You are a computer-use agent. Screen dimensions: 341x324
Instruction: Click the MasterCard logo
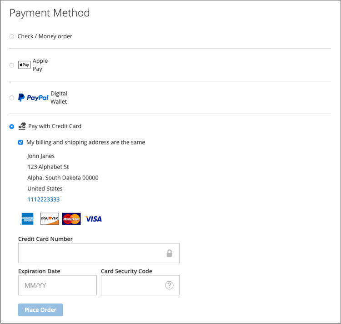(x=71, y=219)
